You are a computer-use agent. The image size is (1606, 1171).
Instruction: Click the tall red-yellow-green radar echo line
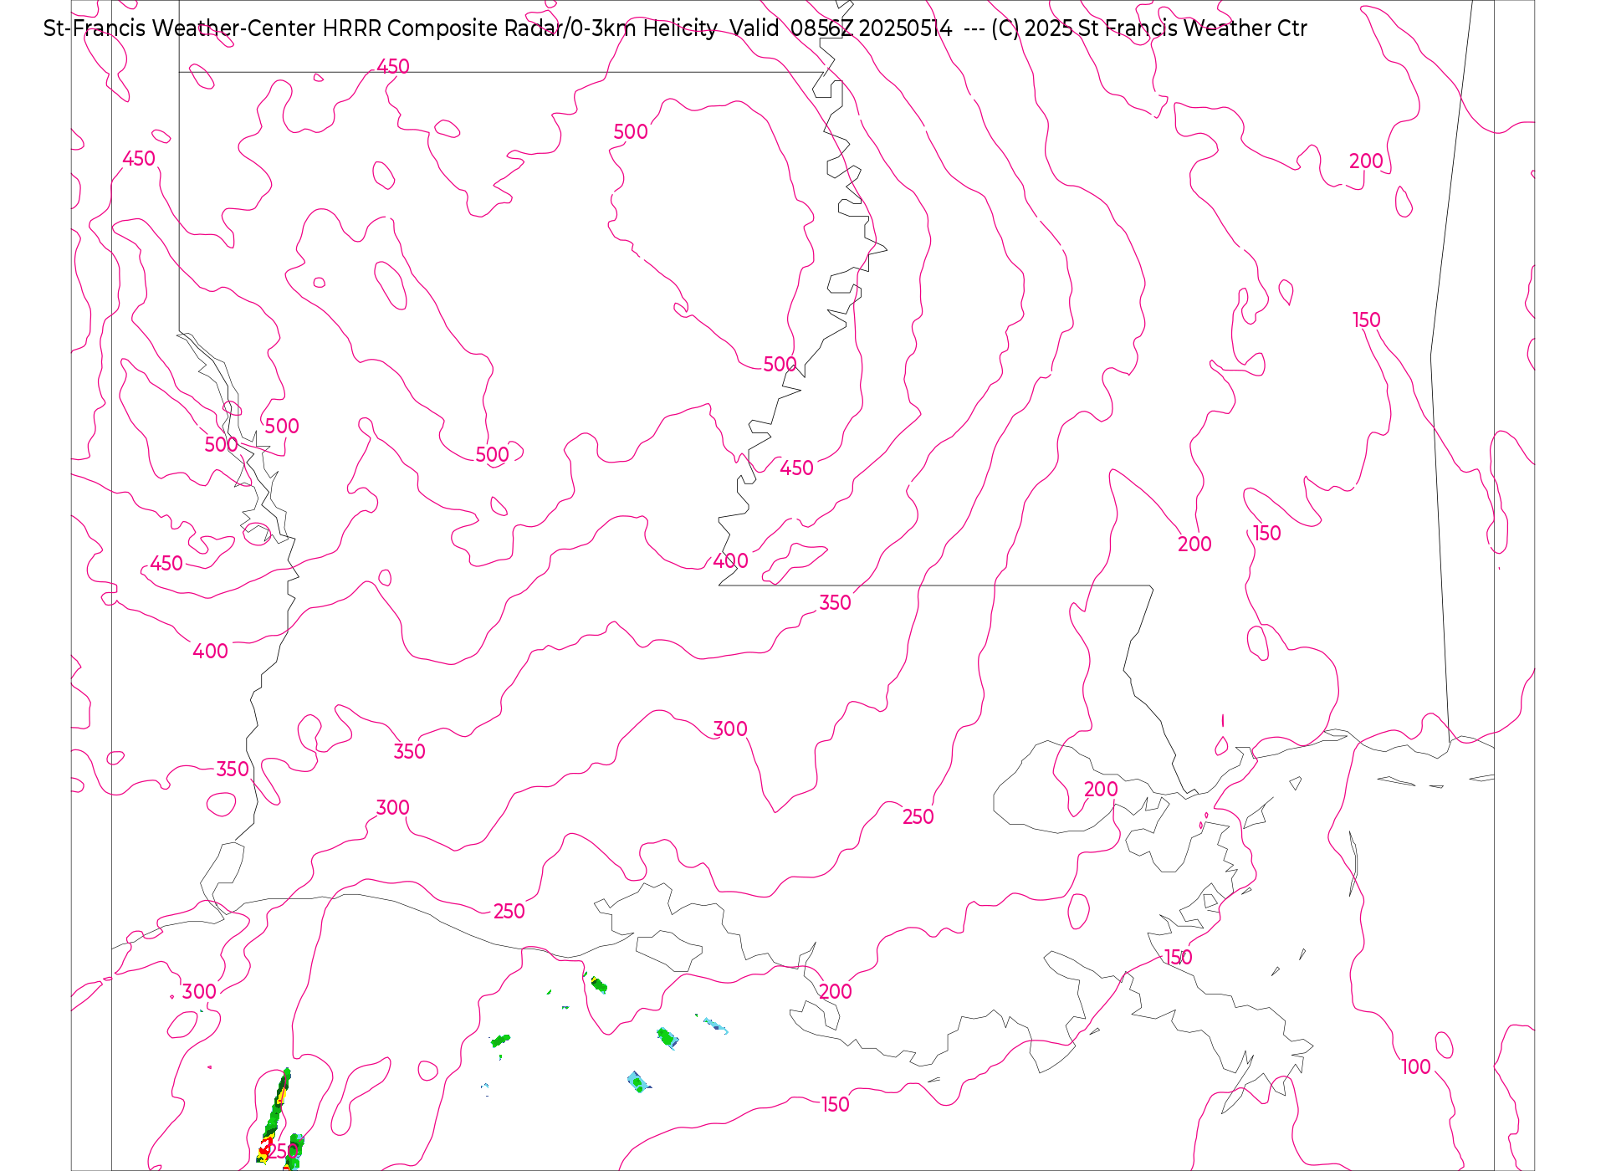(x=275, y=1114)
